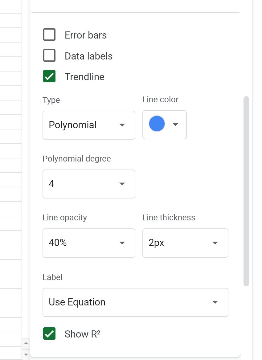Click the Trendline label text
Viewport: 262px width, 360px height.
84,77
